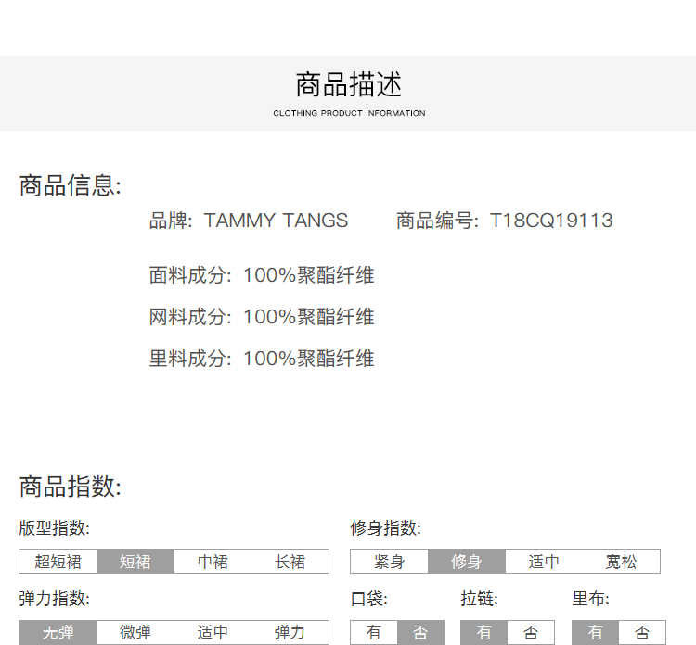The width and height of the screenshot is (696, 645).
Task: Click the brand name TAMMY TANGS
Action: point(276,221)
